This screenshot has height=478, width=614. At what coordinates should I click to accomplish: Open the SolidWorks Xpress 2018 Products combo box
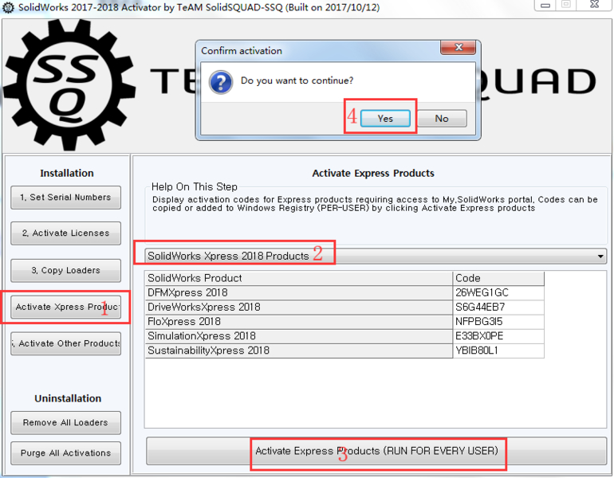coord(376,257)
